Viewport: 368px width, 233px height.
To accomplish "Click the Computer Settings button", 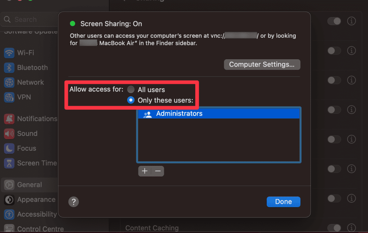I will click(262, 65).
